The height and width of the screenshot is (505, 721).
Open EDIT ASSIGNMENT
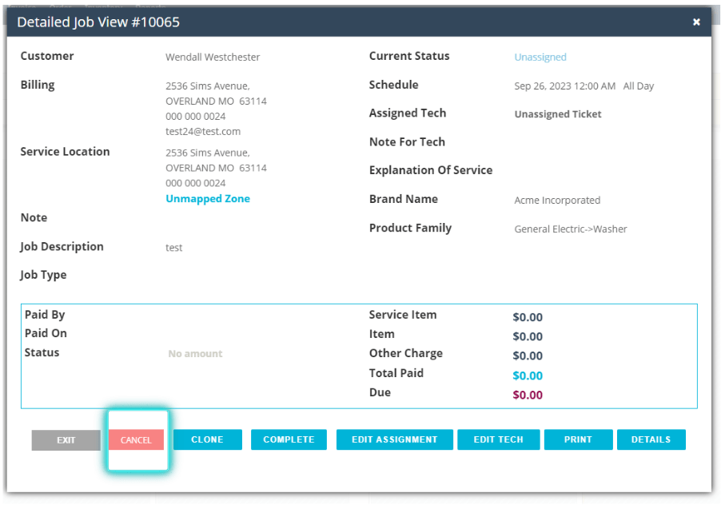click(x=395, y=439)
